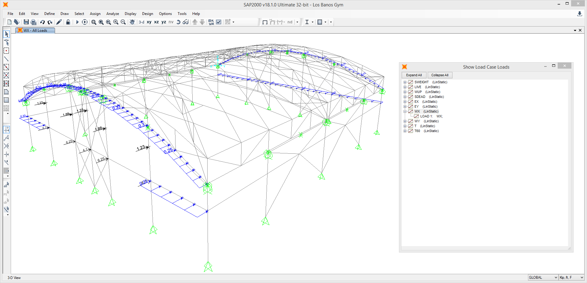Switch to the 3-d view button
This screenshot has height=283, width=587.
pyautogui.click(x=142, y=22)
